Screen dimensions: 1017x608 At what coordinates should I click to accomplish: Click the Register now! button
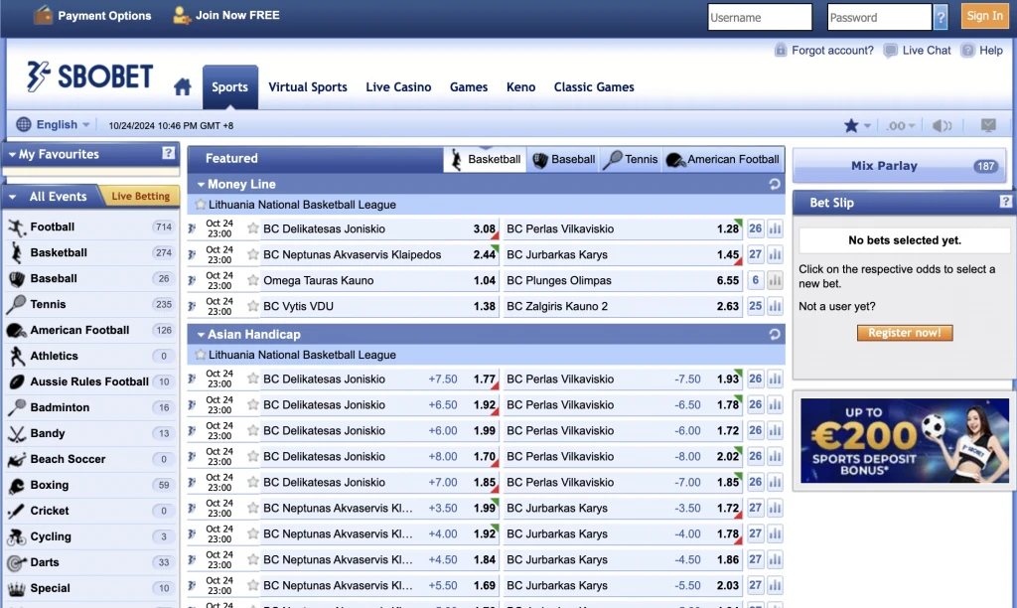[904, 333]
